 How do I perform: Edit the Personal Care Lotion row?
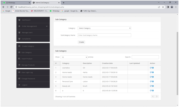[151, 81]
